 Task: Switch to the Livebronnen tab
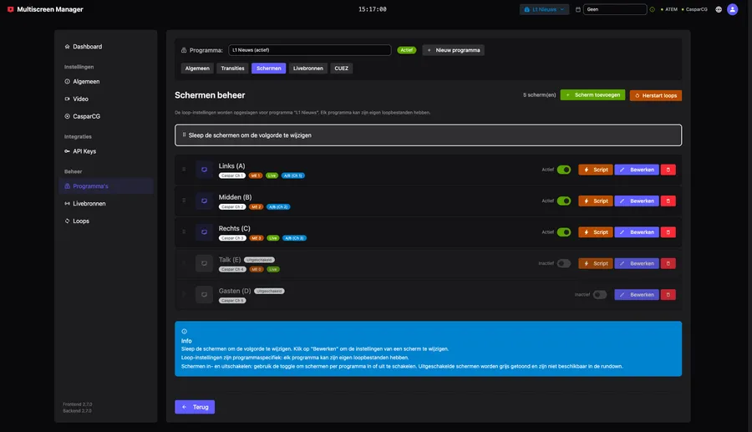307,68
